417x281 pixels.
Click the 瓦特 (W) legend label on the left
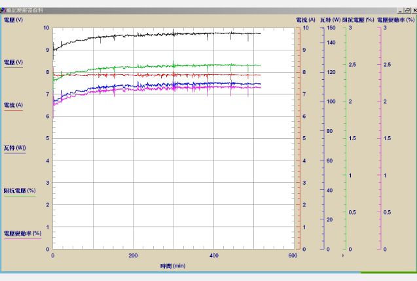click(x=14, y=147)
